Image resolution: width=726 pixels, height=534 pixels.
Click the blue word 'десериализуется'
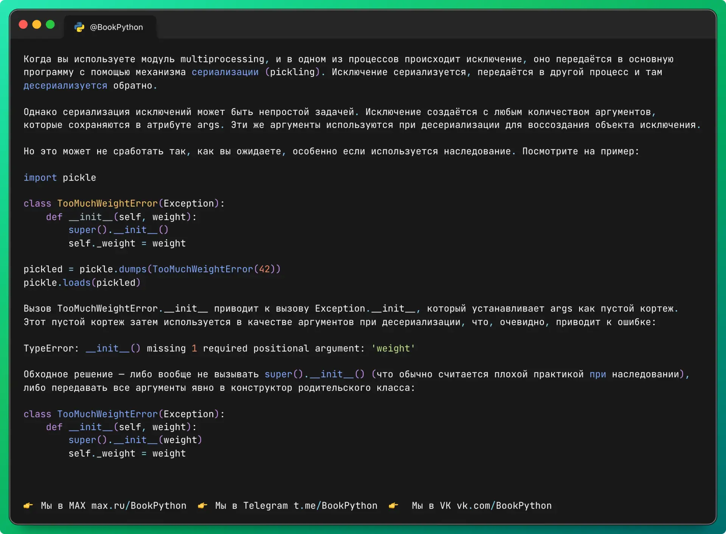click(x=65, y=86)
